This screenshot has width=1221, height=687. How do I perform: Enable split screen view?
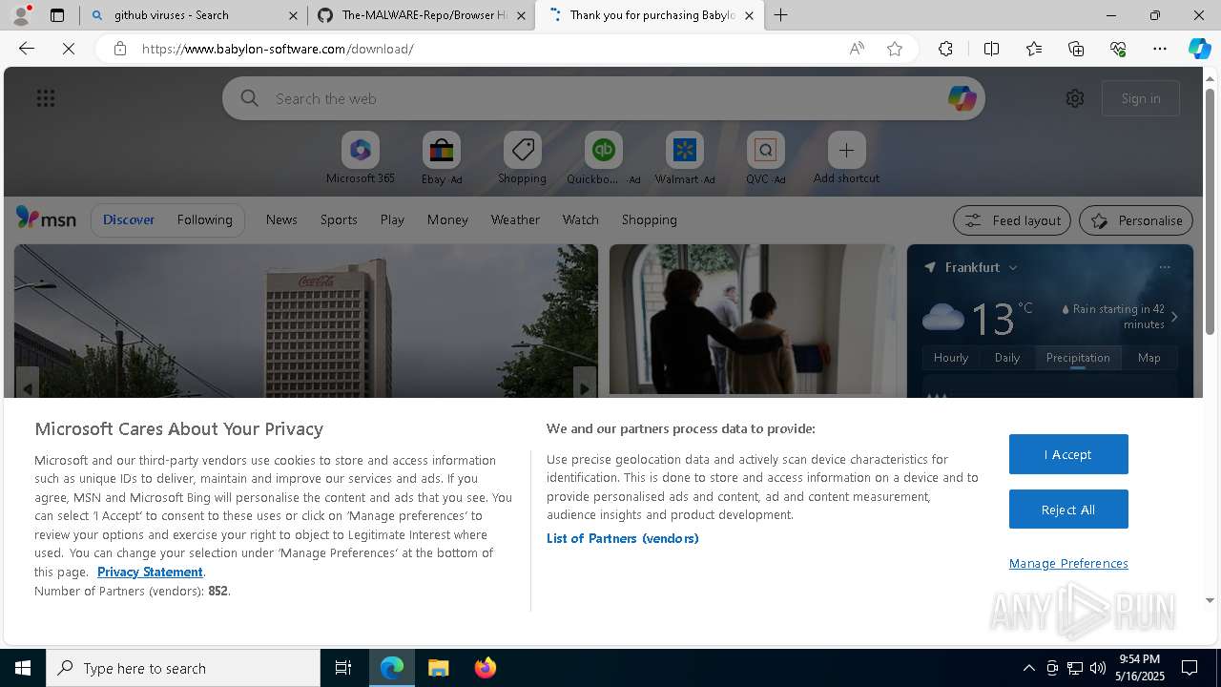tap(991, 49)
